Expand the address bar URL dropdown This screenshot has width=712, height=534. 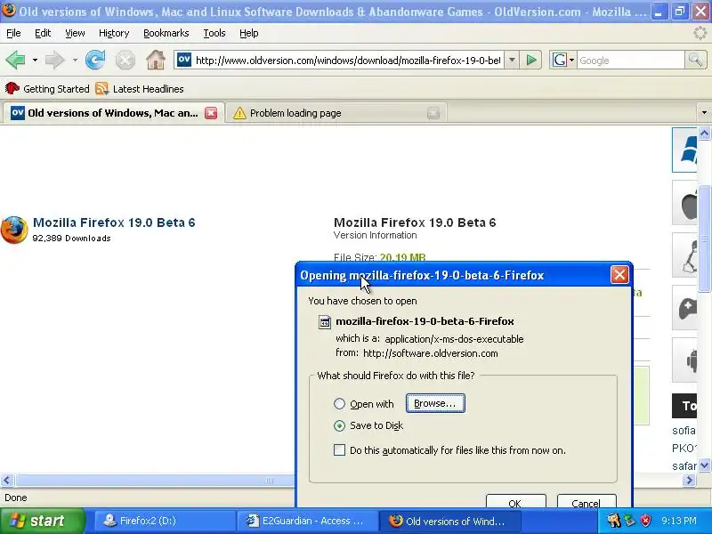coord(512,60)
